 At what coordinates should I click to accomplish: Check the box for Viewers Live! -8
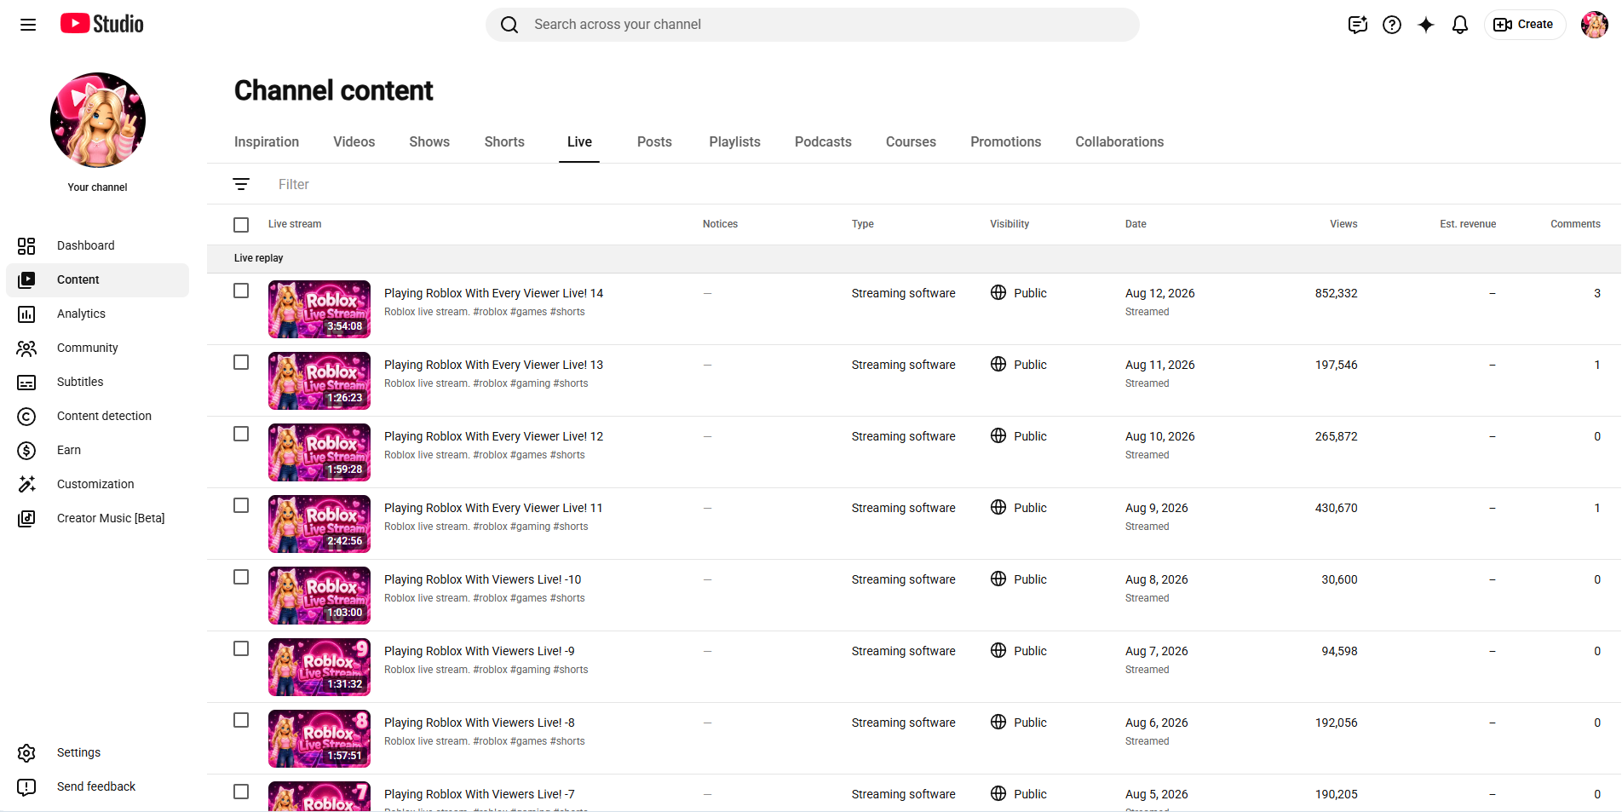tap(241, 720)
